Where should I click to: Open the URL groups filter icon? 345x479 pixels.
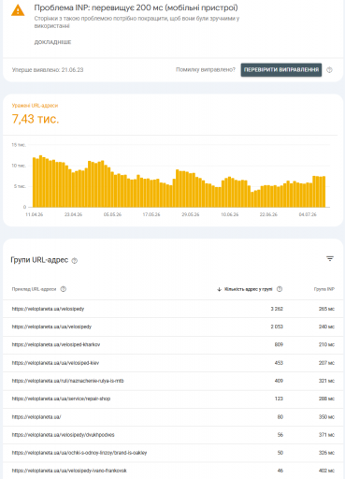[330, 258]
